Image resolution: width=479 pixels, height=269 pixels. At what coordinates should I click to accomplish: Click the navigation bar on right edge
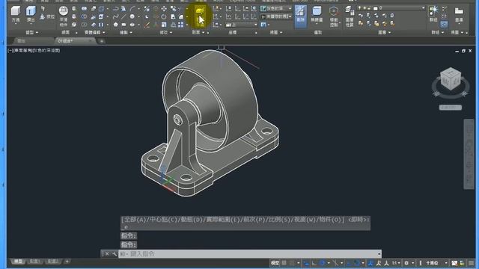[x=469, y=154]
